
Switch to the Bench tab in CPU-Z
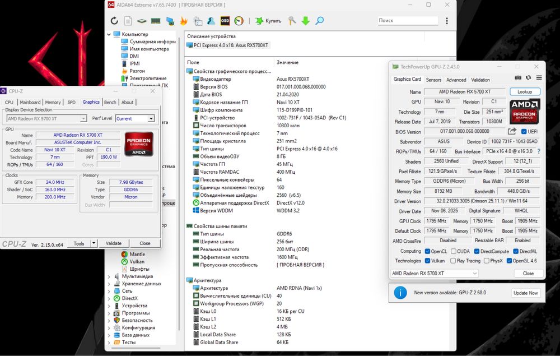[x=110, y=102]
